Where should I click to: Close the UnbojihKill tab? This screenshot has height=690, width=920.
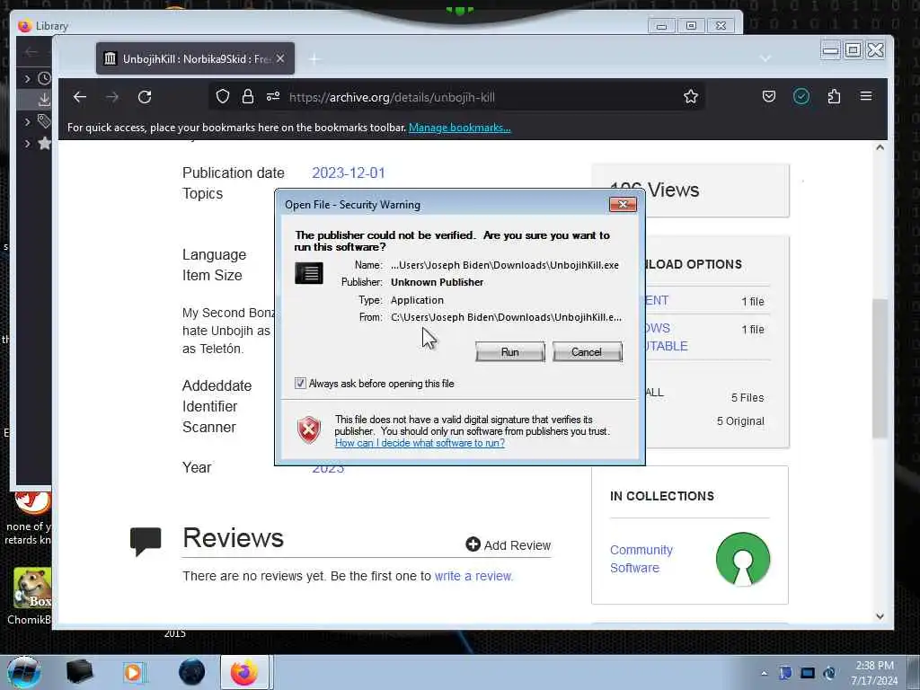tap(280, 58)
